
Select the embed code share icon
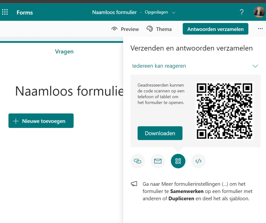[198, 161]
